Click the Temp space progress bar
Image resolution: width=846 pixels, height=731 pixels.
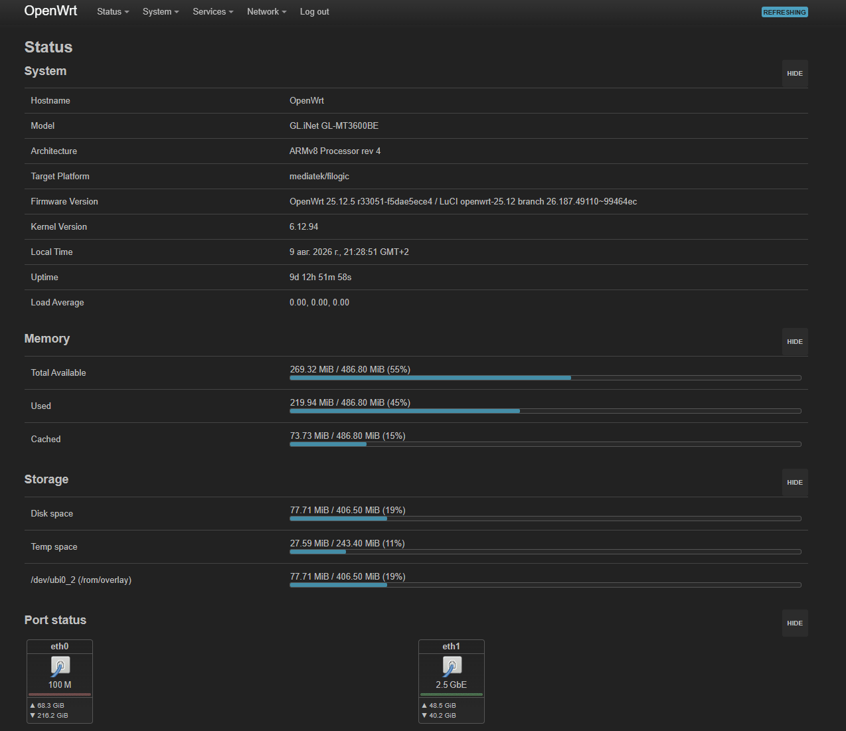click(545, 552)
